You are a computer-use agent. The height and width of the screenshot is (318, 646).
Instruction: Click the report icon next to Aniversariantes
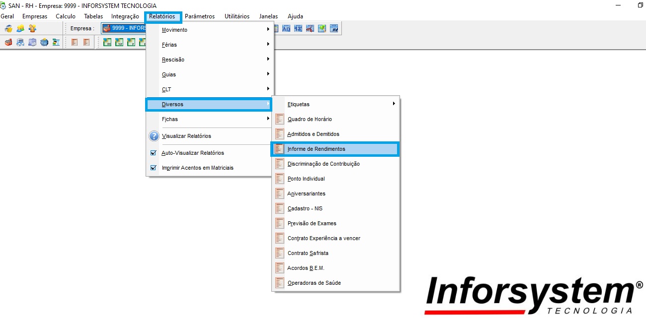click(280, 193)
